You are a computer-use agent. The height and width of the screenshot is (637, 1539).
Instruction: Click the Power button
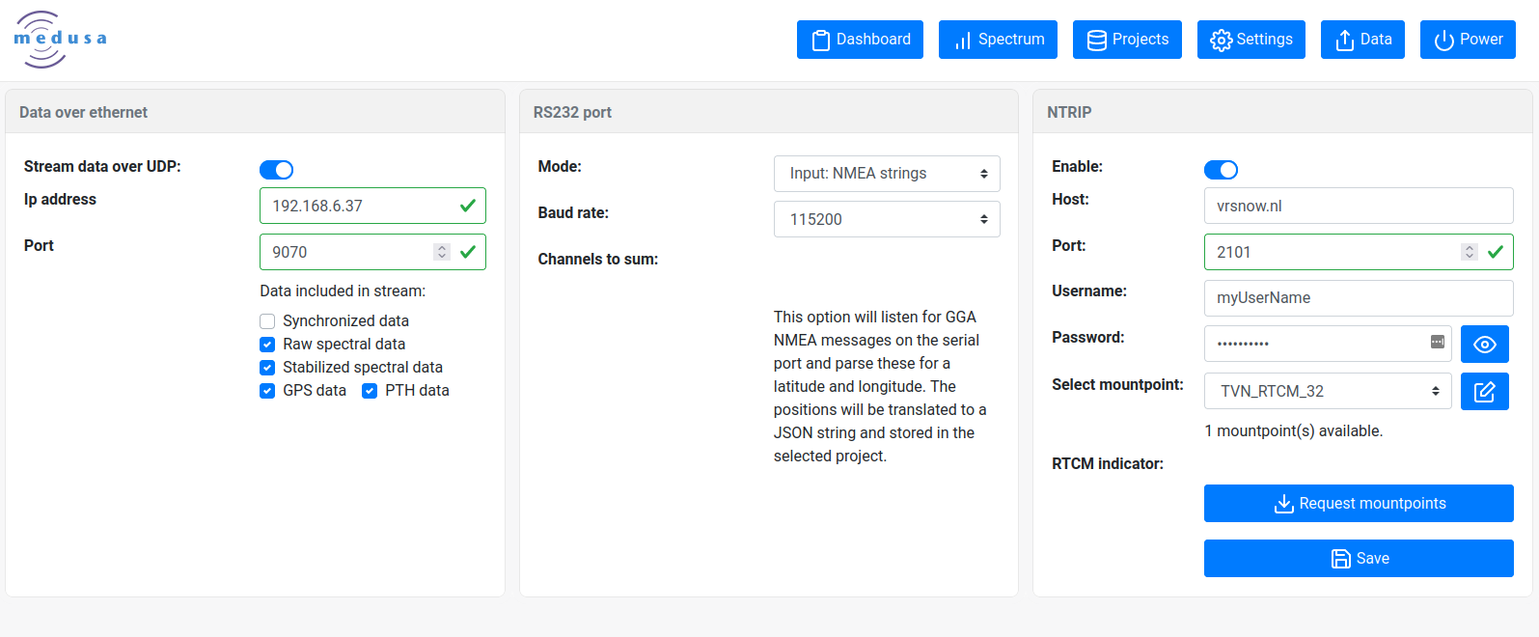coord(1468,40)
